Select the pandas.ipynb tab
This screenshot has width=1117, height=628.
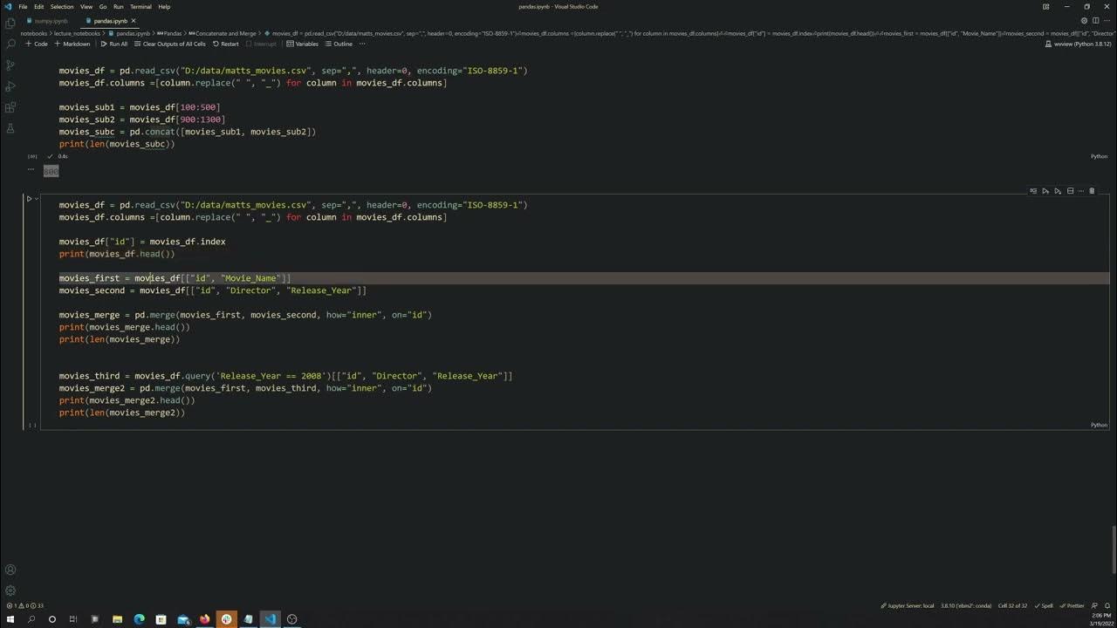tap(110, 20)
